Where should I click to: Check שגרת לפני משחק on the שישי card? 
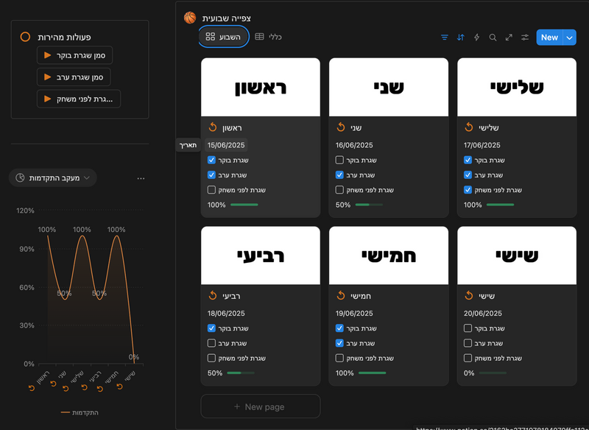[x=468, y=358]
